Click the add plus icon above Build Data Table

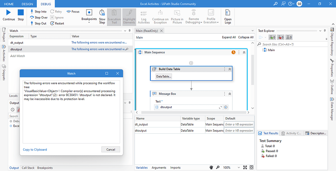(x=191, y=63)
